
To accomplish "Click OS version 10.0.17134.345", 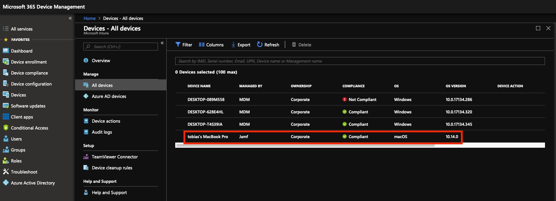I will [x=459, y=124].
